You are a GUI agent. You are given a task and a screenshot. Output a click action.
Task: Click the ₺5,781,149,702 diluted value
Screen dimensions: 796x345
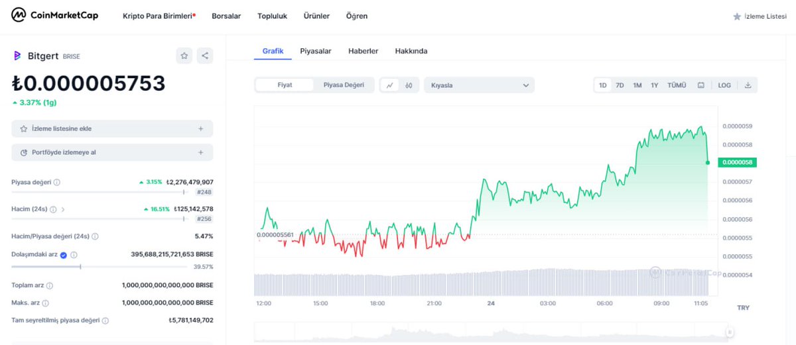click(191, 320)
